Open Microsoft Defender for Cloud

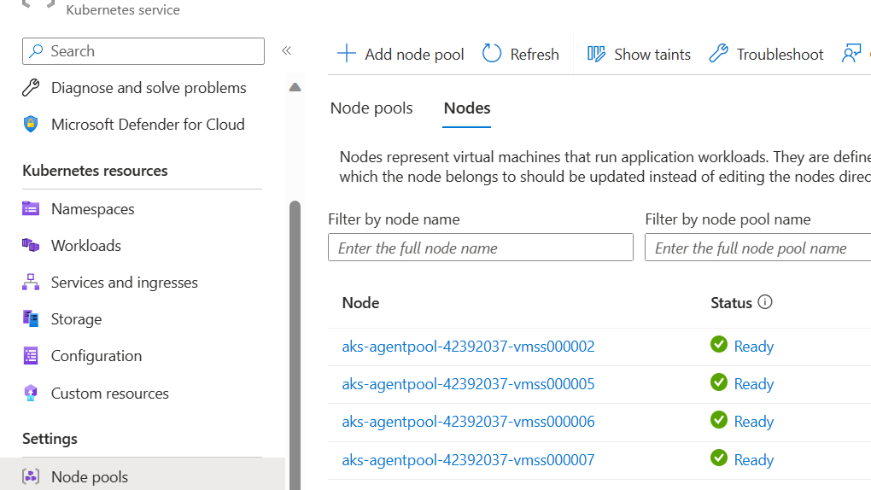(148, 125)
